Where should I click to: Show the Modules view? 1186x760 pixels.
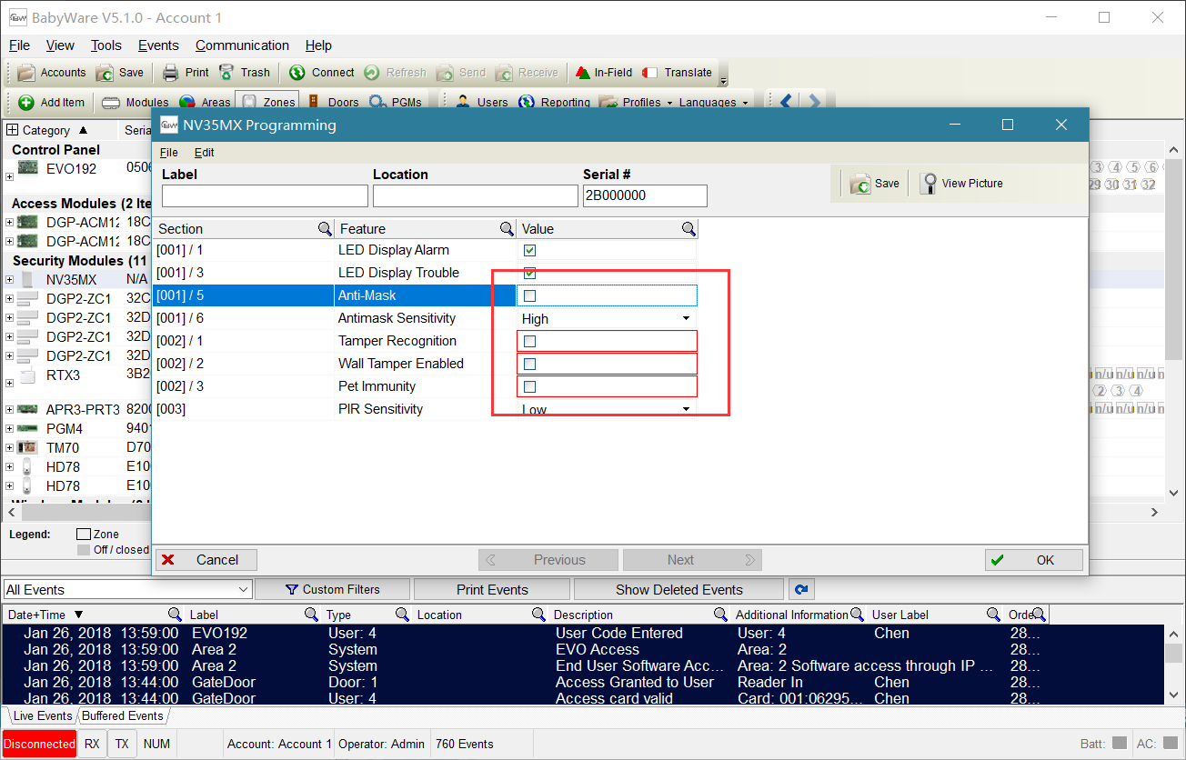[136, 103]
